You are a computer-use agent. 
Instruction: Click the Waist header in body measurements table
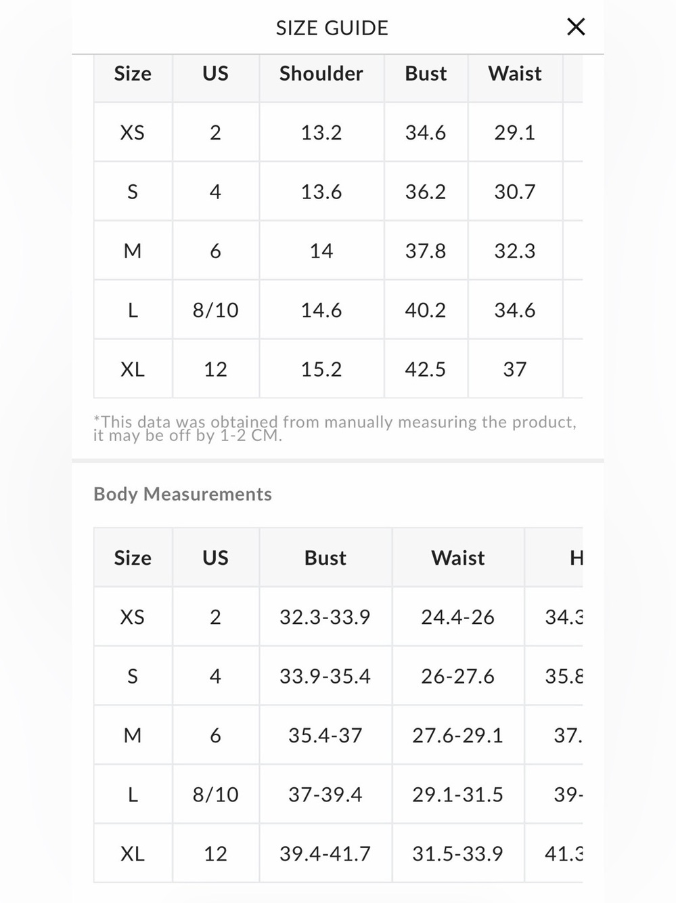458,558
